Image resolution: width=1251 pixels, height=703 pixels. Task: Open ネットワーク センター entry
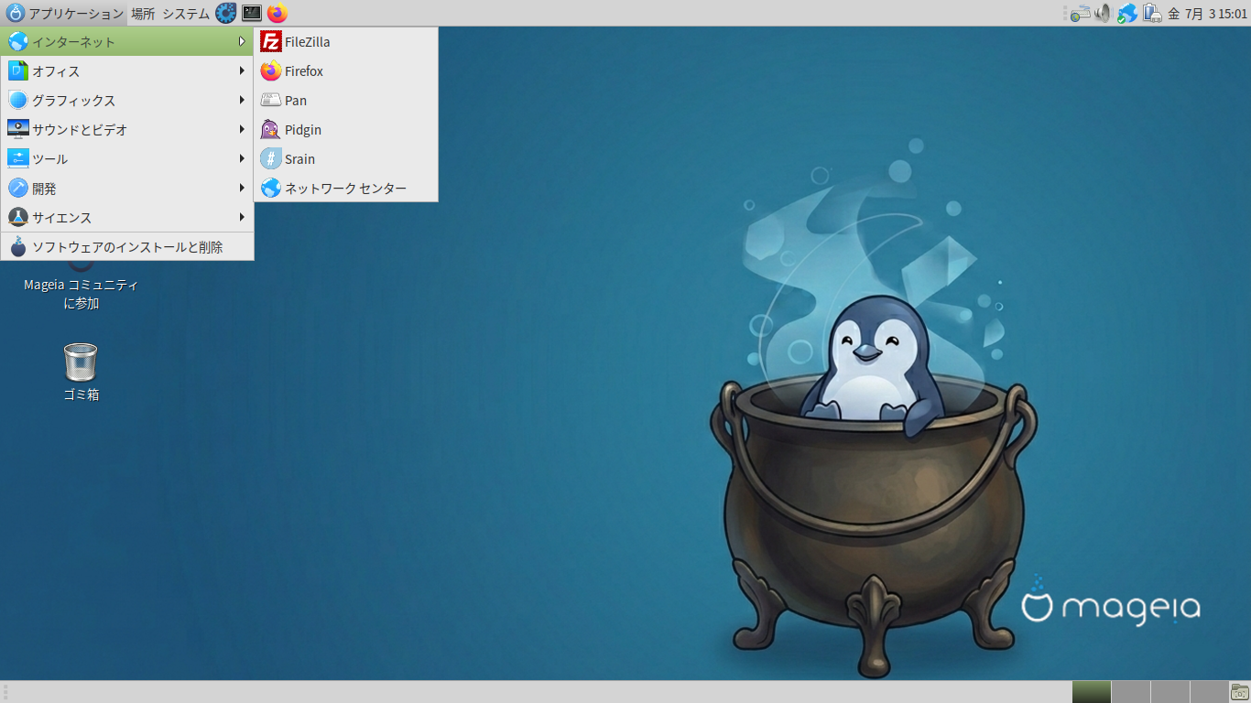345,189
